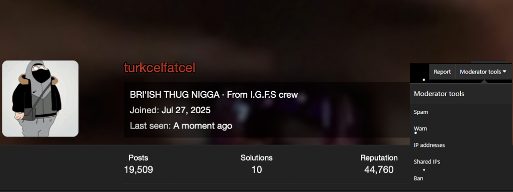Open the turkcelfatcel username link

(x=159, y=68)
